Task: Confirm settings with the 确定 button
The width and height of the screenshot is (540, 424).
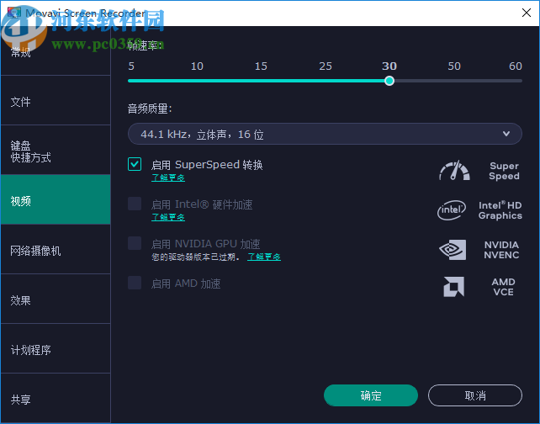Action: [x=371, y=395]
